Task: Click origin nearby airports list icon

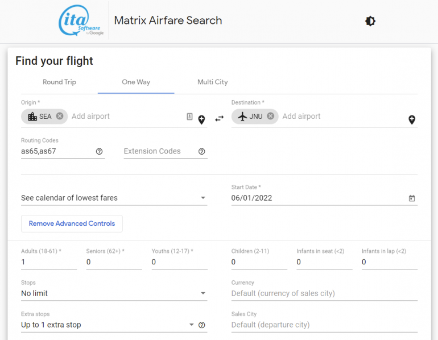Action: pos(189,117)
